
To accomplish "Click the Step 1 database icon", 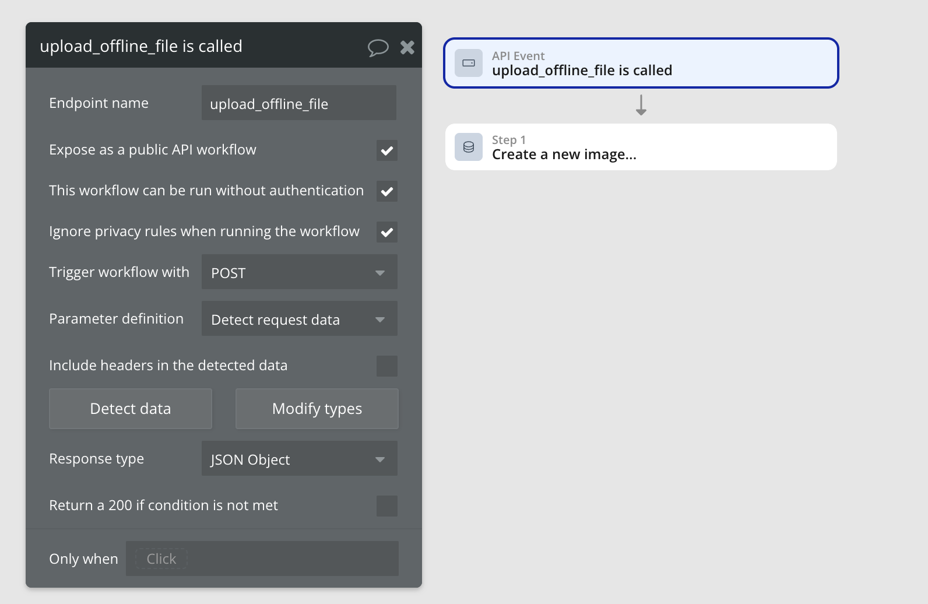I will tap(469, 147).
